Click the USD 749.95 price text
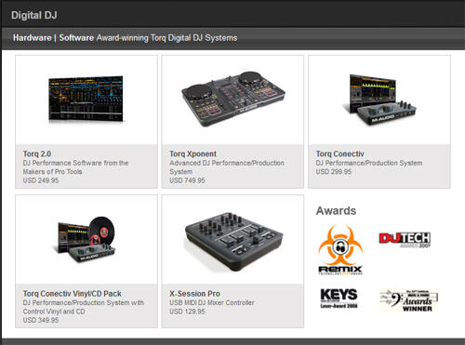The width and height of the screenshot is (465, 345). (187, 180)
